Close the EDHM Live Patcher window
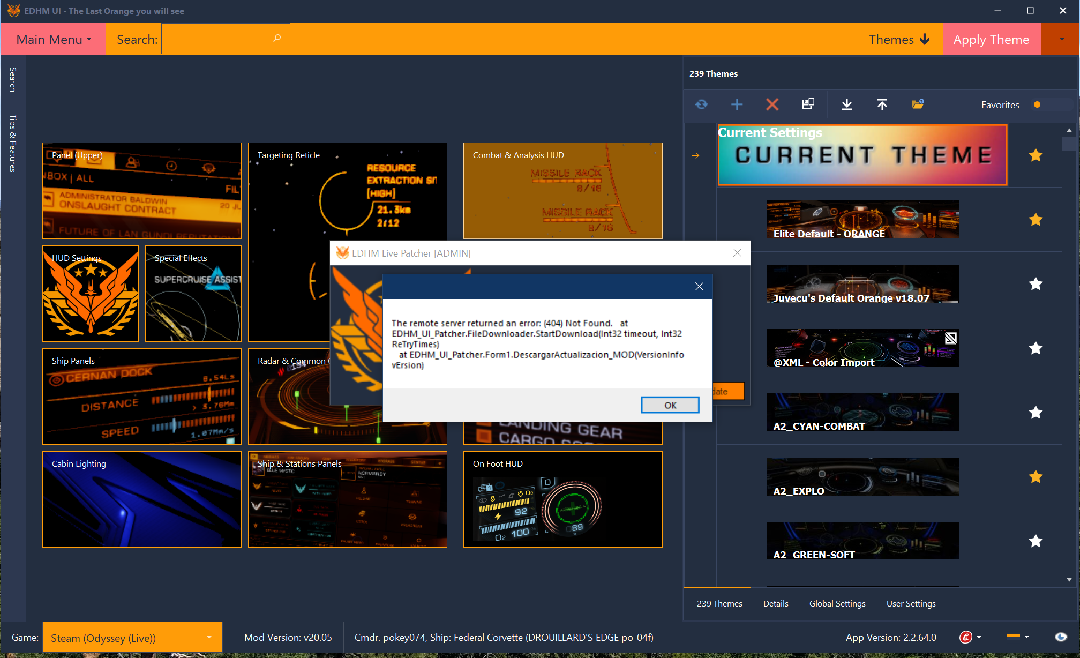This screenshot has height=658, width=1080. (x=737, y=253)
